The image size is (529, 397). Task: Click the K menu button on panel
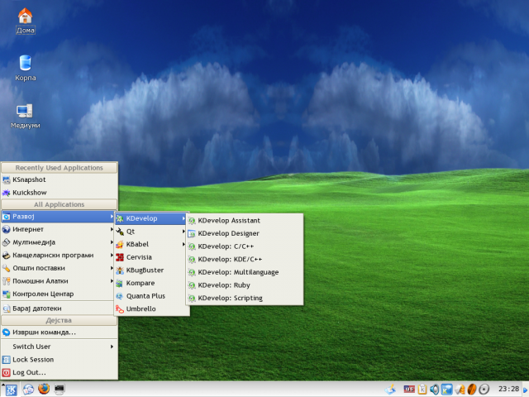pyautogui.click(x=10, y=390)
